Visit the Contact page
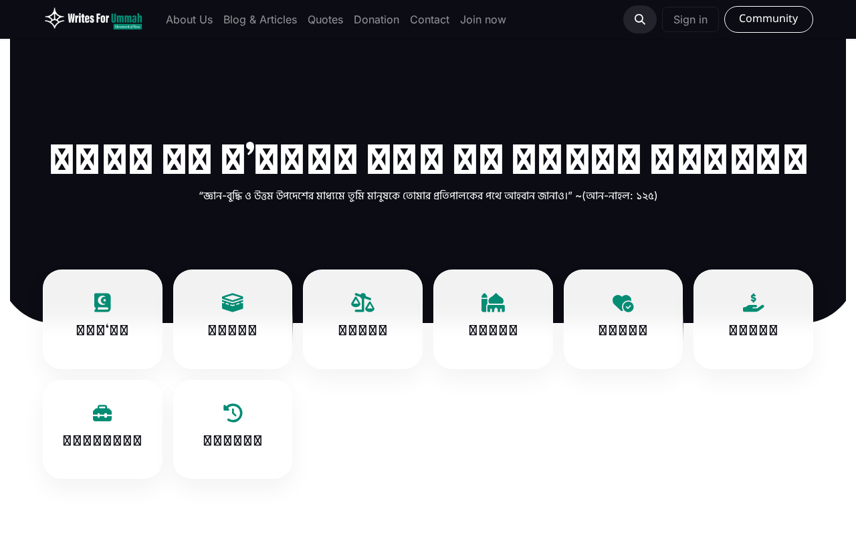Viewport: 856px width, 535px height. 429,19
